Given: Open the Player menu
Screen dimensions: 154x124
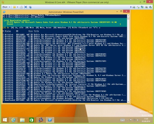Looking at the screenshot, I should 6,7.
